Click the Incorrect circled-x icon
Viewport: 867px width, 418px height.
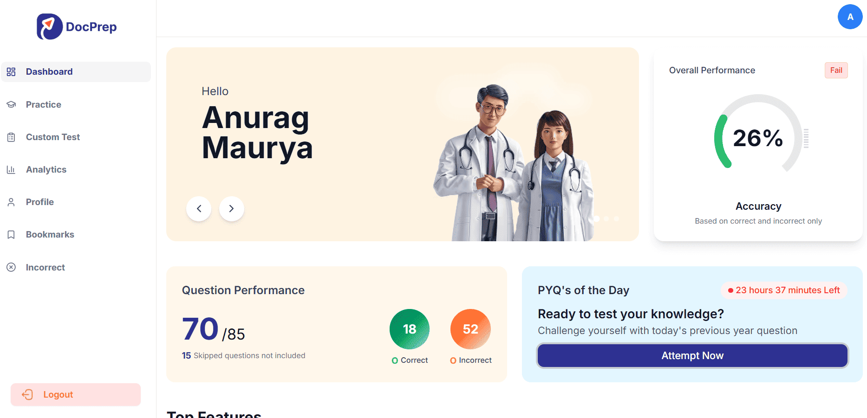11,267
